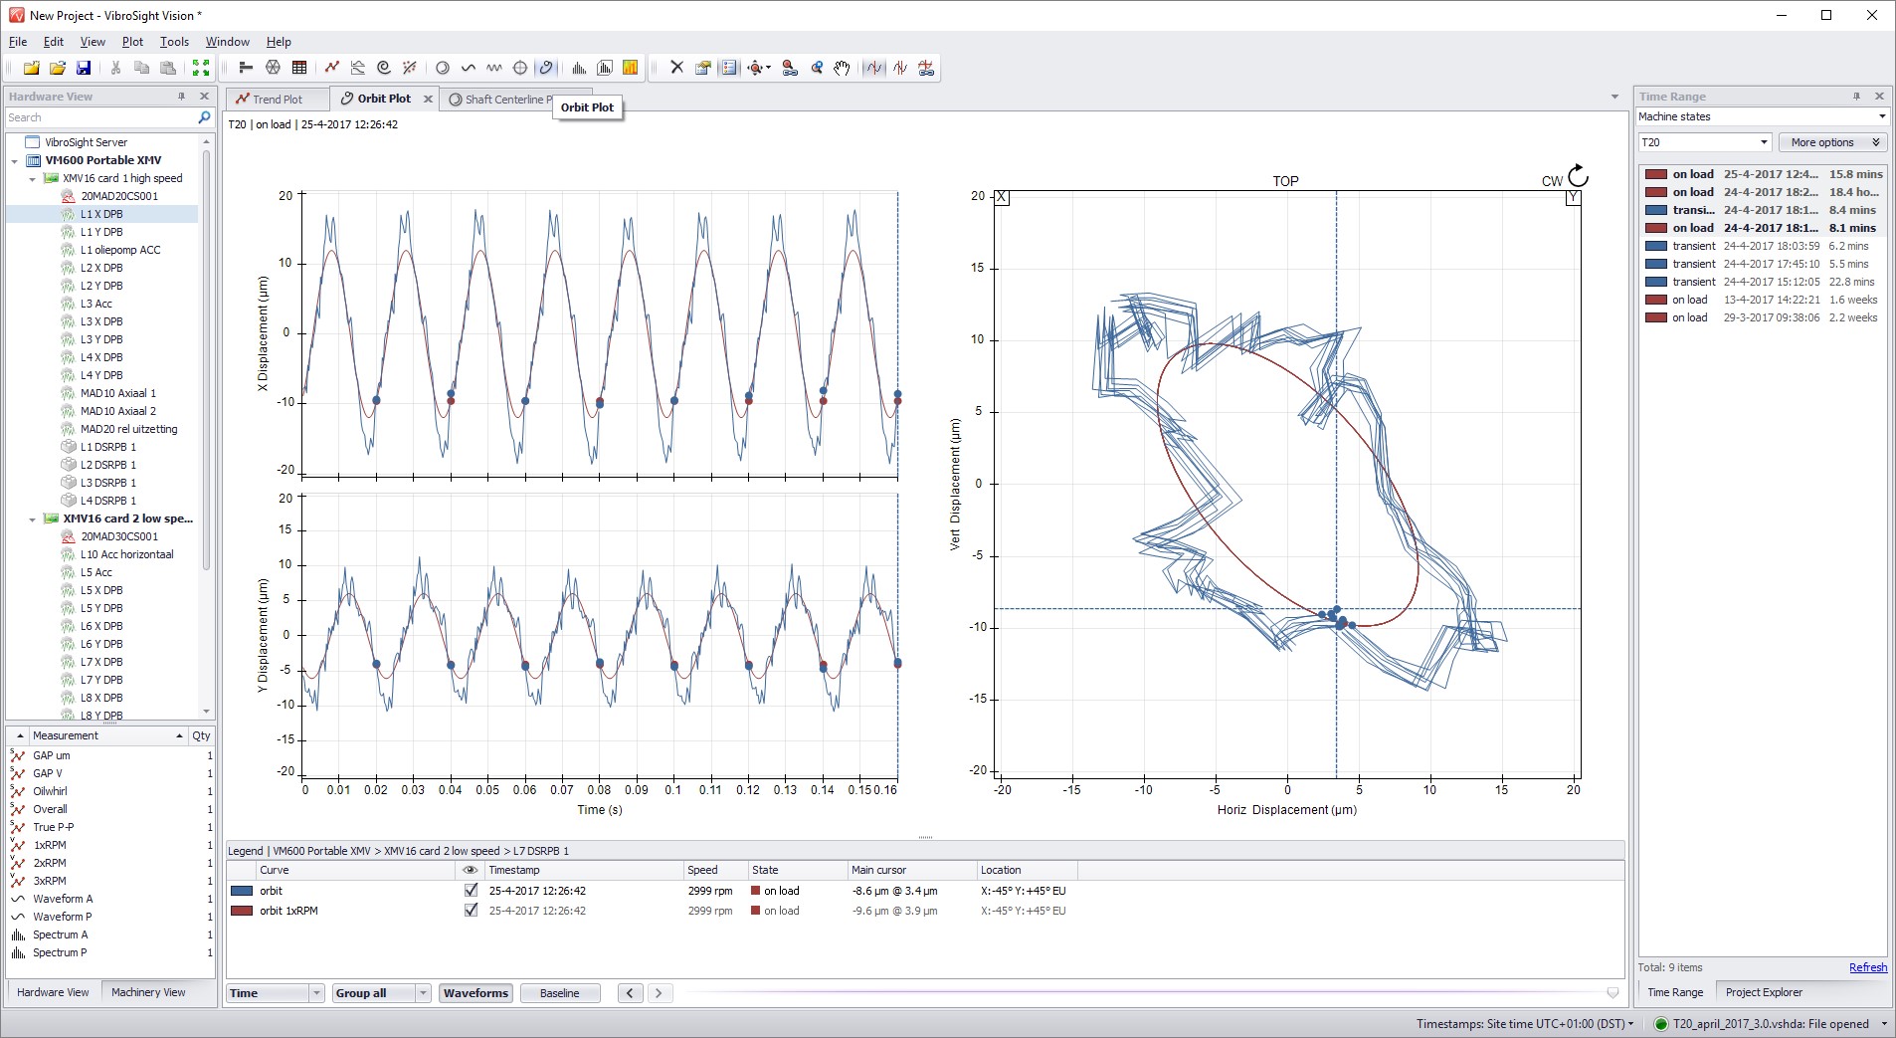Collapse the XMV16 card 1 high speed branch
This screenshot has height=1038, width=1896.
33,178
